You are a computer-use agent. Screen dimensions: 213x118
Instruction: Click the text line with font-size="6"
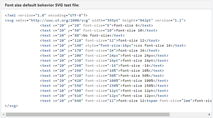96,25
